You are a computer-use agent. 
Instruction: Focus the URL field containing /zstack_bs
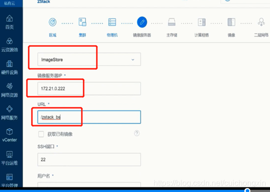pyautogui.click(x=89, y=117)
